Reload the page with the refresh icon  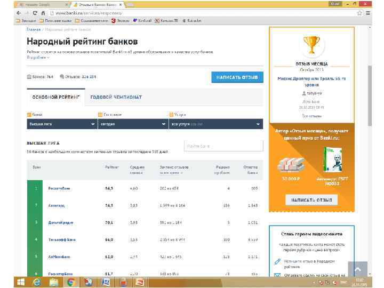pyautogui.click(x=35, y=13)
